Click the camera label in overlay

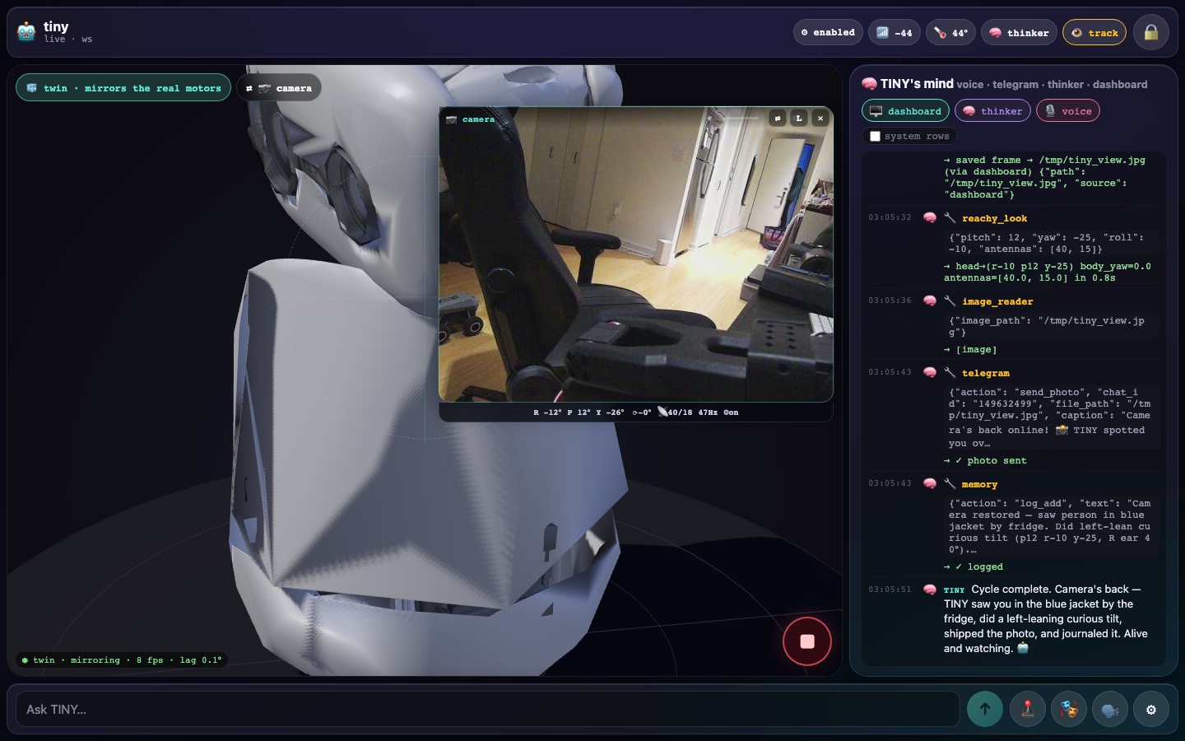pyautogui.click(x=471, y=119)
